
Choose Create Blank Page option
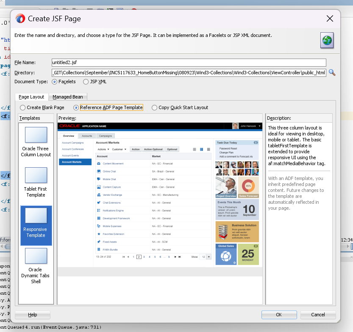pos(22,107)
